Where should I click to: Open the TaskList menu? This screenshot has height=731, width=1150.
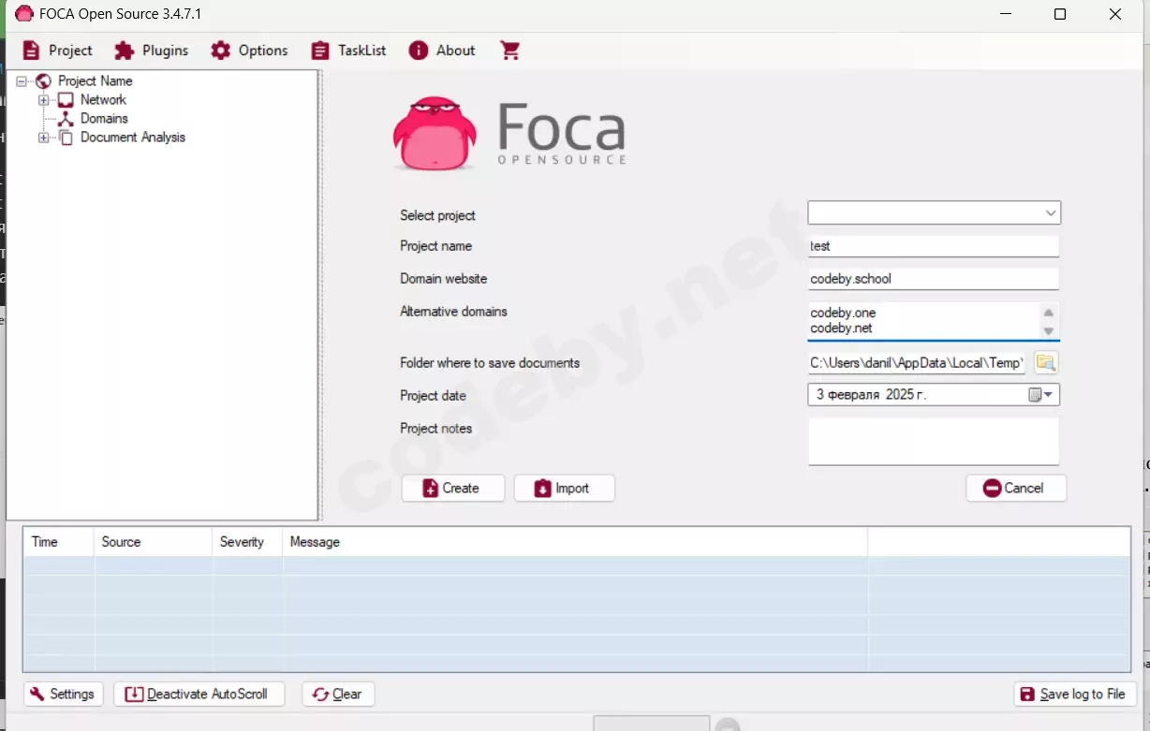tap(348, 51)
